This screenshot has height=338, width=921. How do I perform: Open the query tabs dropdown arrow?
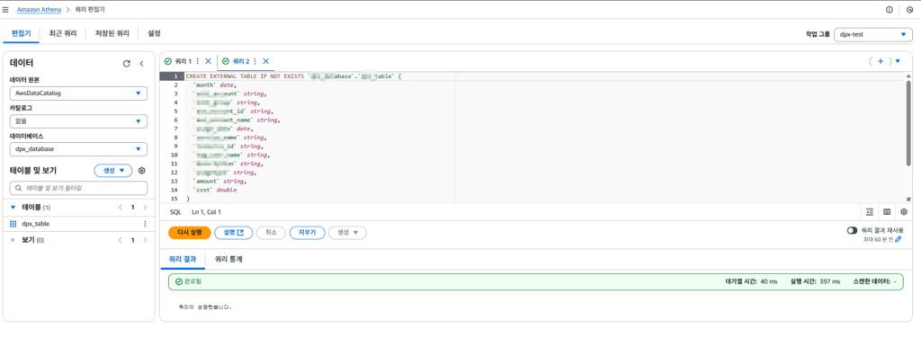(x=899, y=61)
